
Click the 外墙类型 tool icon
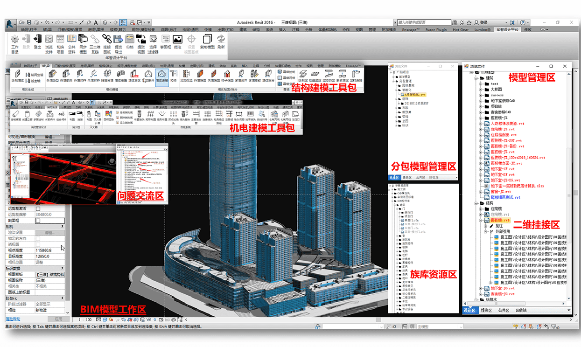52,74
